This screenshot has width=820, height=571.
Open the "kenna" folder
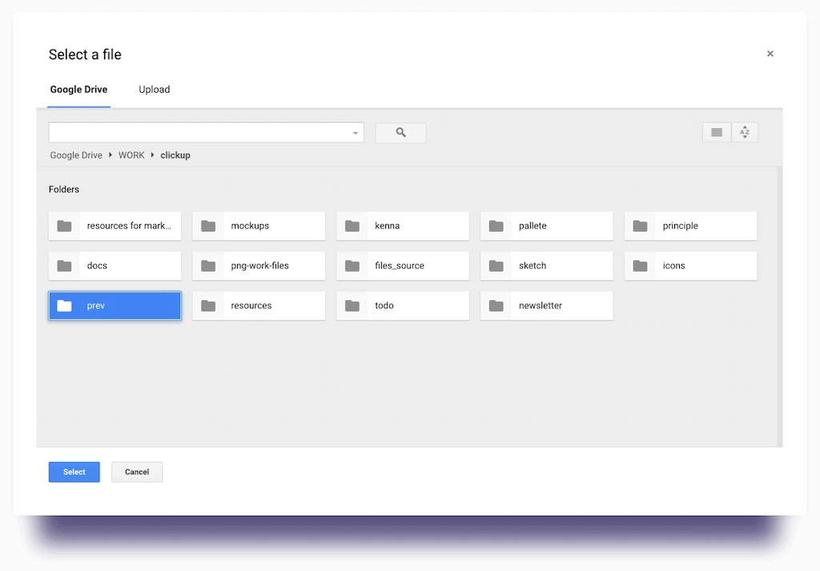(402, 226)
